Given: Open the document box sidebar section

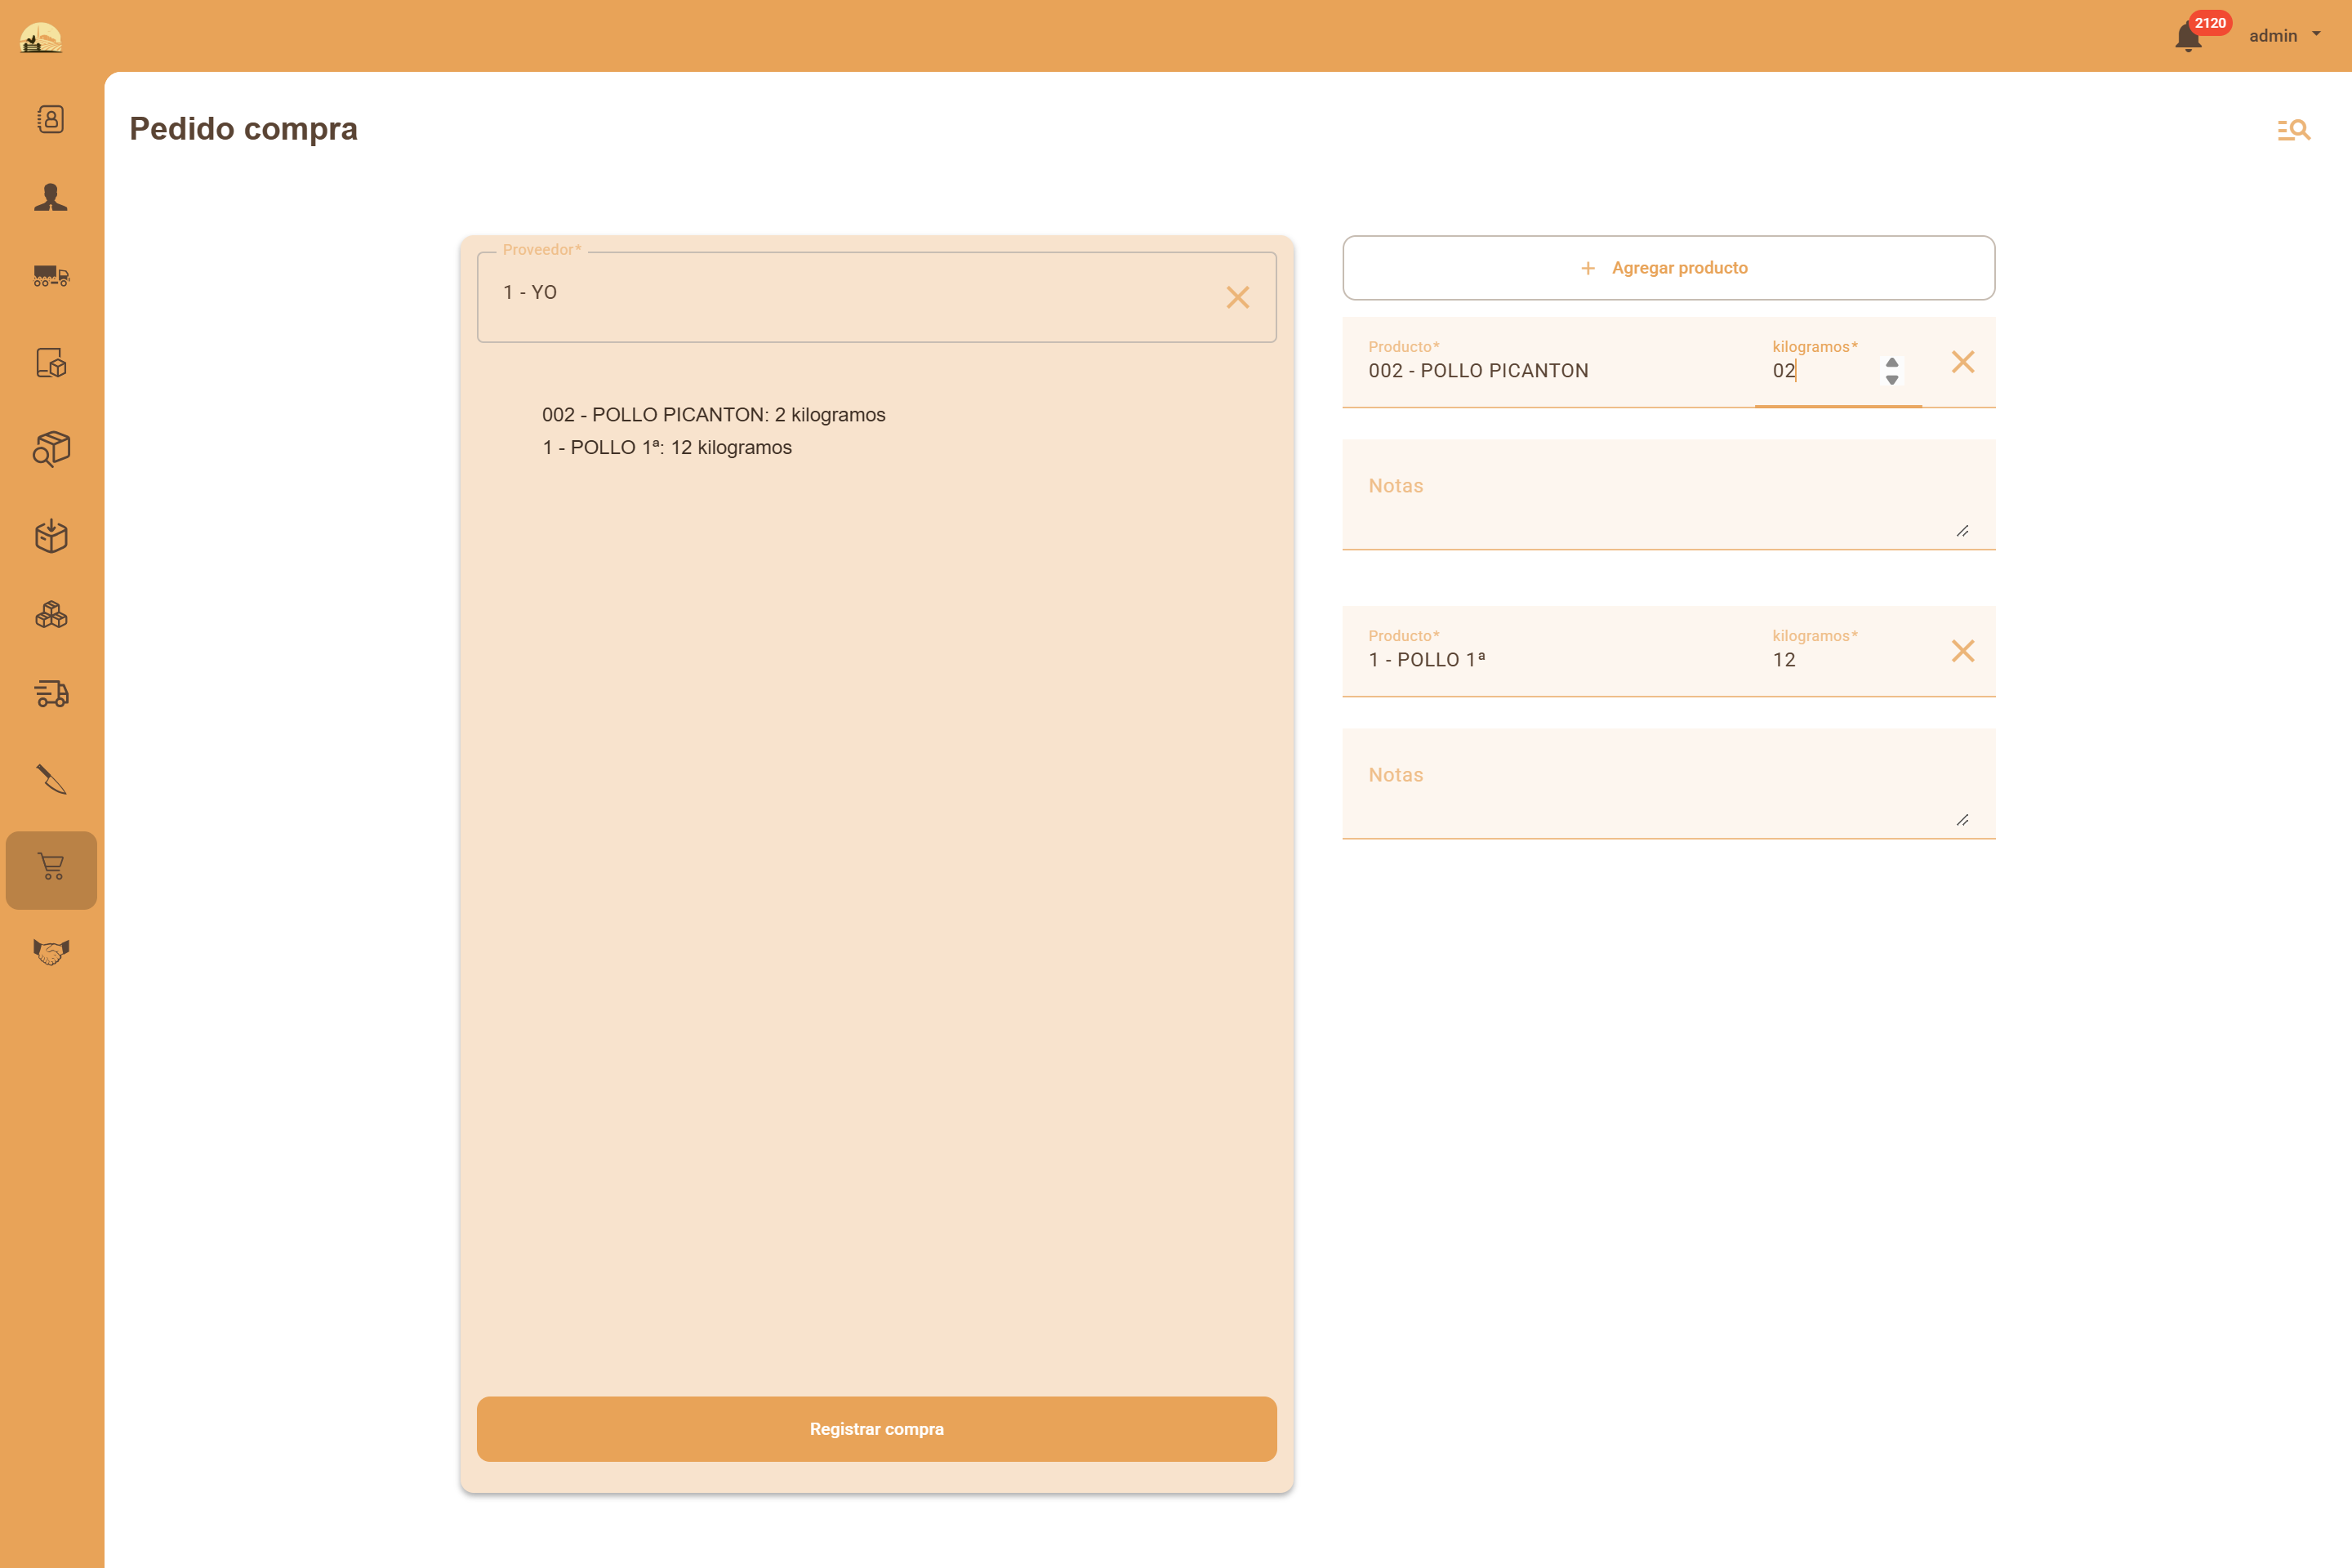Looking at the screenshot, I should pyautogui.click(x=51, y=362).
